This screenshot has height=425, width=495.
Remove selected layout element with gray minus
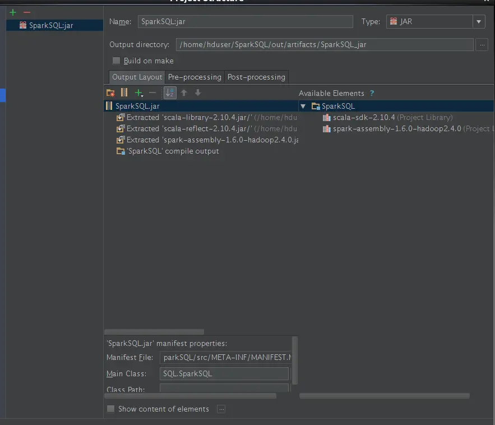tap(152, 93)
